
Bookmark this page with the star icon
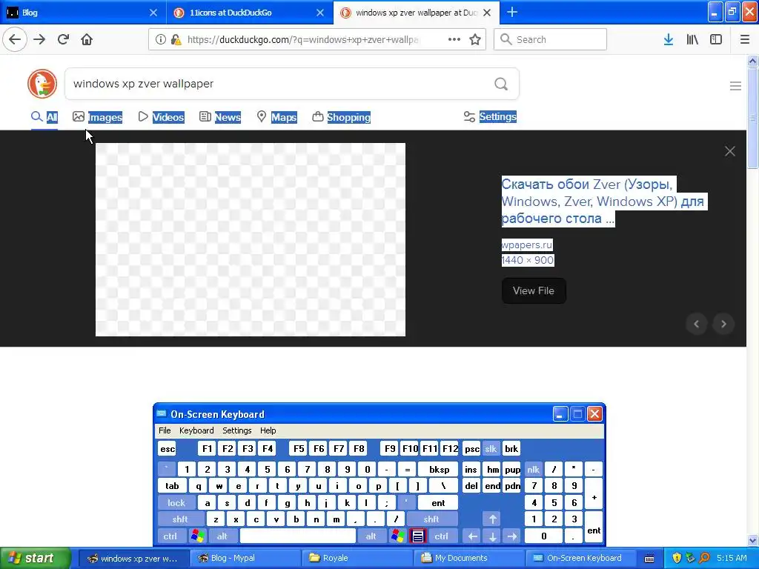(475, 39)
